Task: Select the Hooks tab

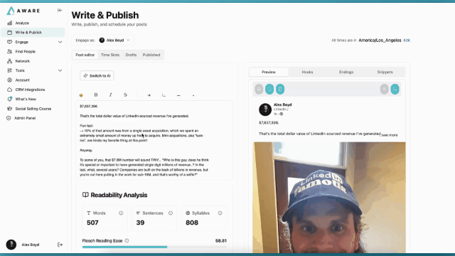Action: coord(307,72)
